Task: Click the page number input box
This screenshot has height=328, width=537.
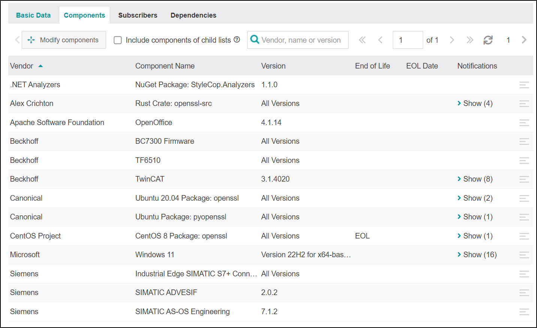Action: click(408, 40)
